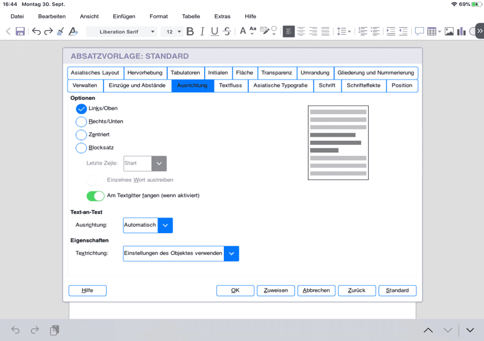The image size is (484, 341).
Task: Click the insert image icon
Action: [x=449, y=32]
